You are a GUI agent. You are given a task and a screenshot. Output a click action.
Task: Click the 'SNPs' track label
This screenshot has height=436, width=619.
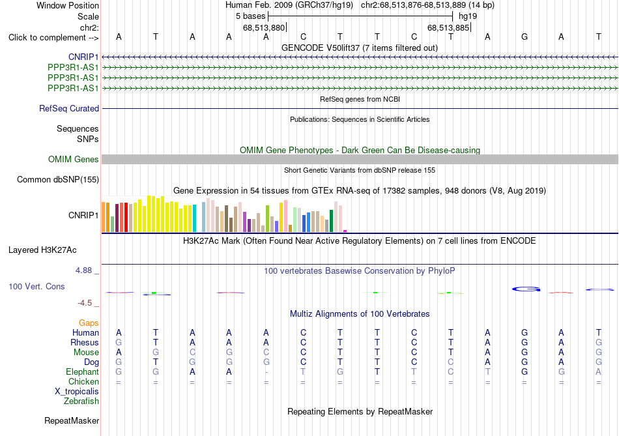coord(88,139)
